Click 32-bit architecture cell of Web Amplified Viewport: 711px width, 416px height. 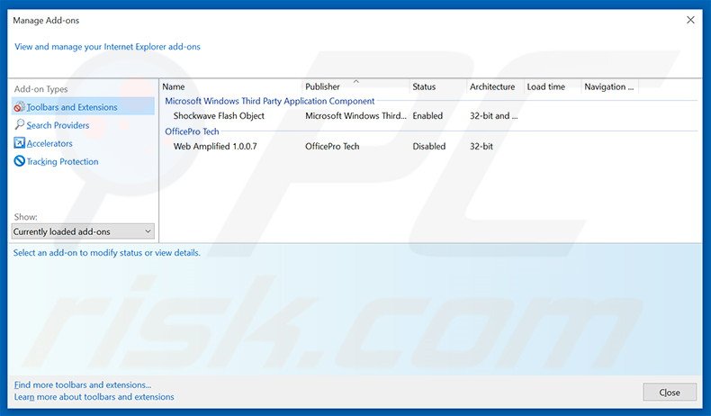(x=481, y=146)
